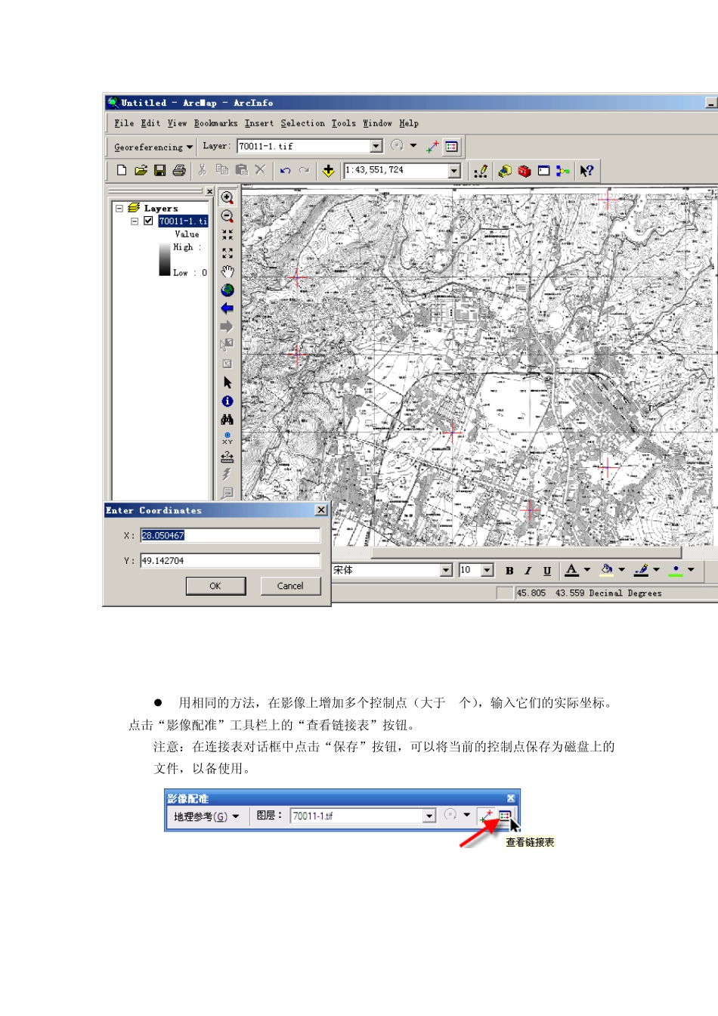This screenshot has height=1016, width=718.
Task: Go to next extent arrow
Action: (227, 327)
